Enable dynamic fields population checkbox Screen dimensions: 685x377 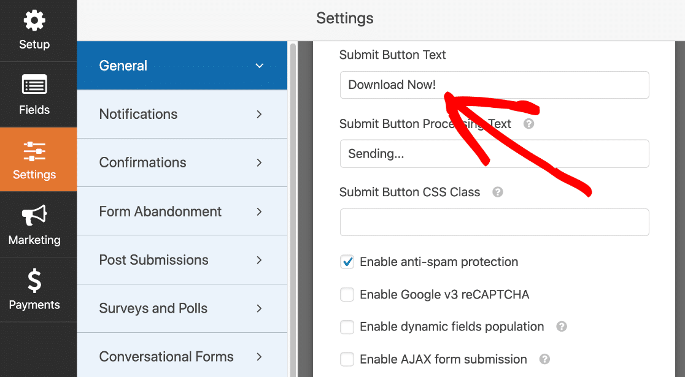[347, 327]
